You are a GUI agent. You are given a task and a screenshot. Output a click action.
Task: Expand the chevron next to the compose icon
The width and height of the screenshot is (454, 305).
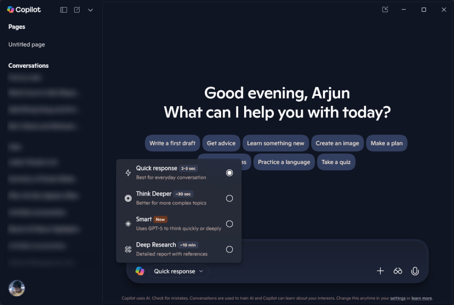(x=90, y=9)
